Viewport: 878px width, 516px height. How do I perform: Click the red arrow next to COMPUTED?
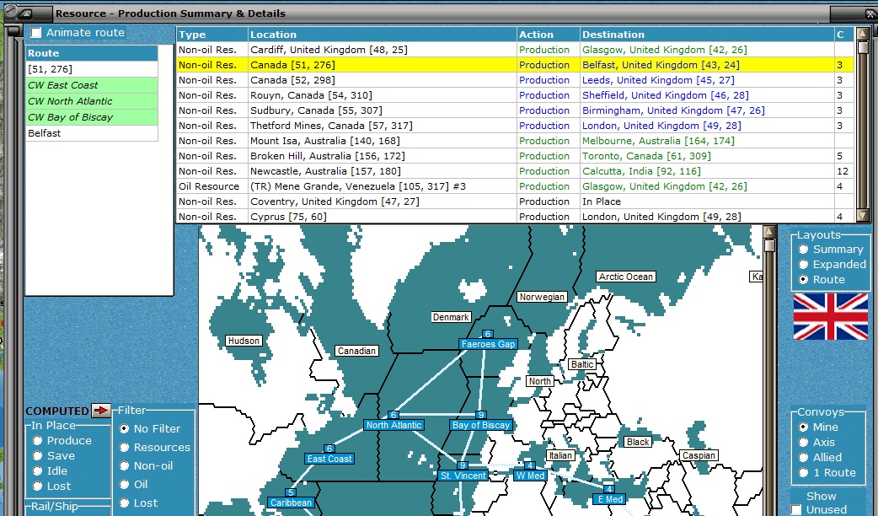[x=101, y=411]
